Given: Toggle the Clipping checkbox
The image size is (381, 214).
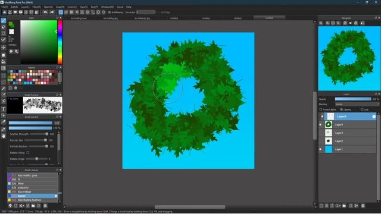Looking at the screenshot, I should click(341, 109).
